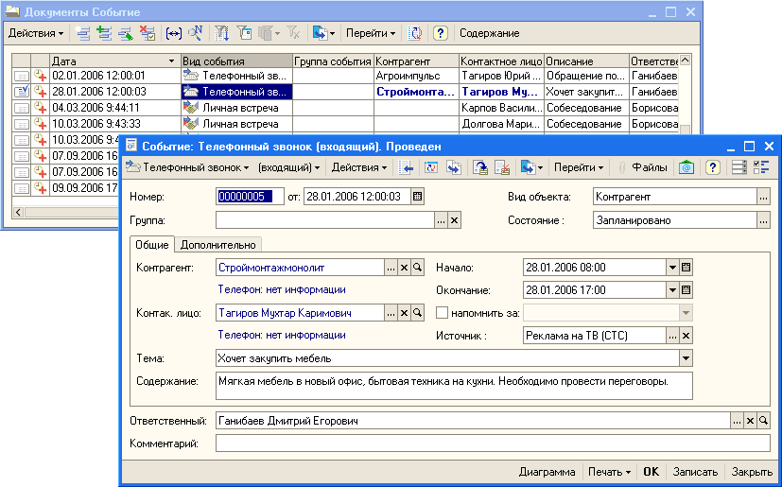Filter by current cell value icon
Viewport: 782px width, 487px height.
(244, 33)
